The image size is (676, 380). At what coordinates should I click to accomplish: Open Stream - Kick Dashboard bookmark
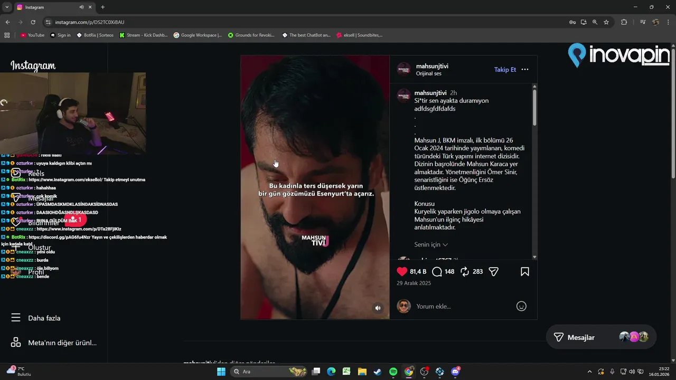144,35
